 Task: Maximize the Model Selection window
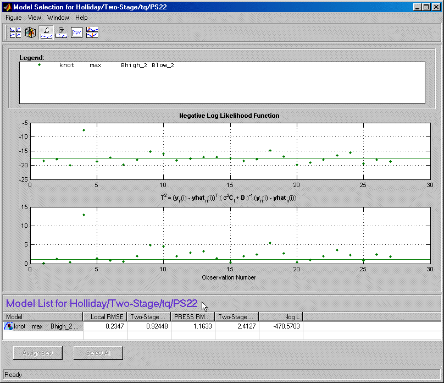426,7
